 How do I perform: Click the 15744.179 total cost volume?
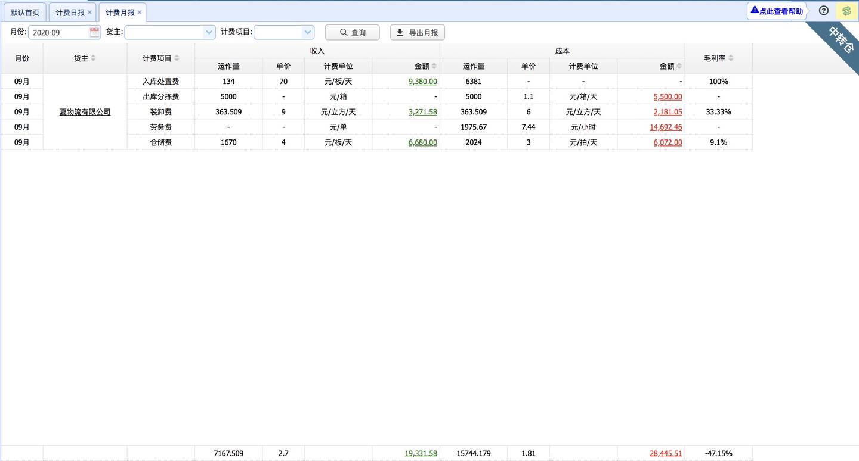click(x=474, y=453)
